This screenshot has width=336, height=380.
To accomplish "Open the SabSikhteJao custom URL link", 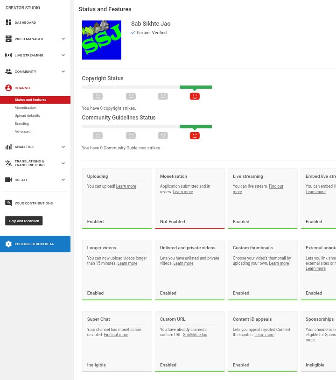I will 195,335.
